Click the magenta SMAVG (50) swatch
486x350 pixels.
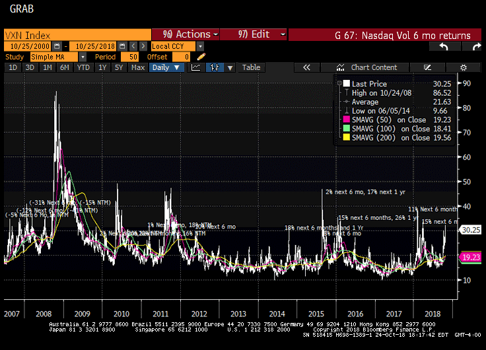(x=347, y=120)
